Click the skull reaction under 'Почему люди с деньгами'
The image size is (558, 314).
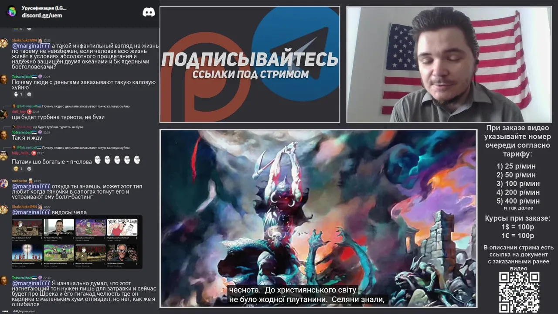pyautogui.click(x=18, y=94)
